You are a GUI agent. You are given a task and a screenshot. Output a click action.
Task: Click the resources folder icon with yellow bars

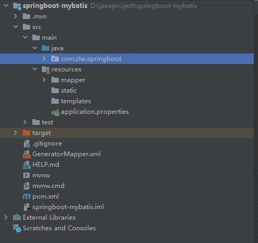pyautogui.click(x=46, y=69)
